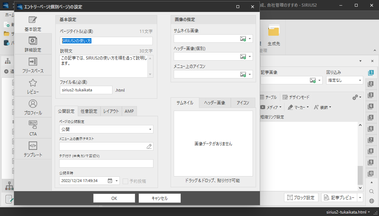
Task: Expand the ページの公開設定 dropdown
Action: coord(150,130)
